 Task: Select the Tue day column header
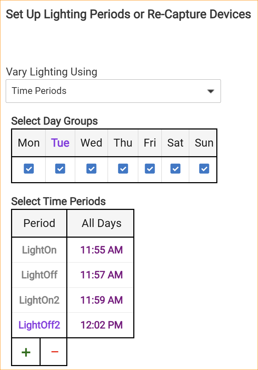60,143
